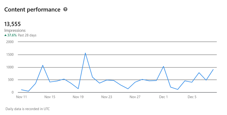Click the line's final data point
The height and width of the screenshot is (115, 227).
pyautogui.click(x=213, y=69)
